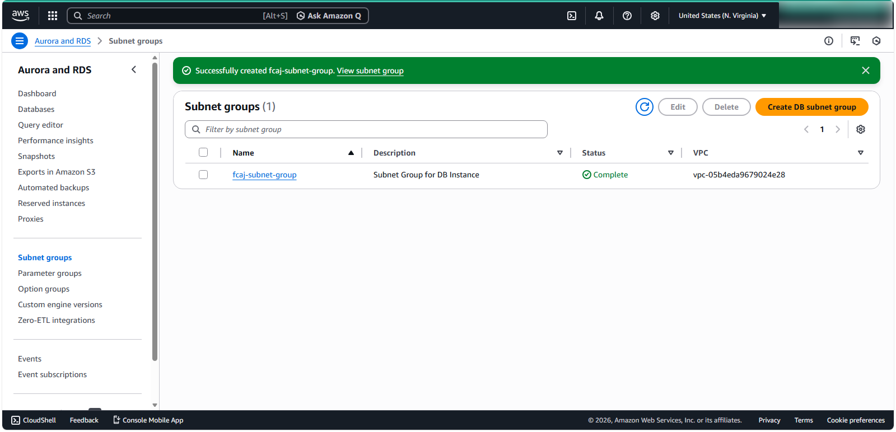This screenshot has width=896, height=432.
Task: Dismiss the success banner
Action: [x=866, y=71]
